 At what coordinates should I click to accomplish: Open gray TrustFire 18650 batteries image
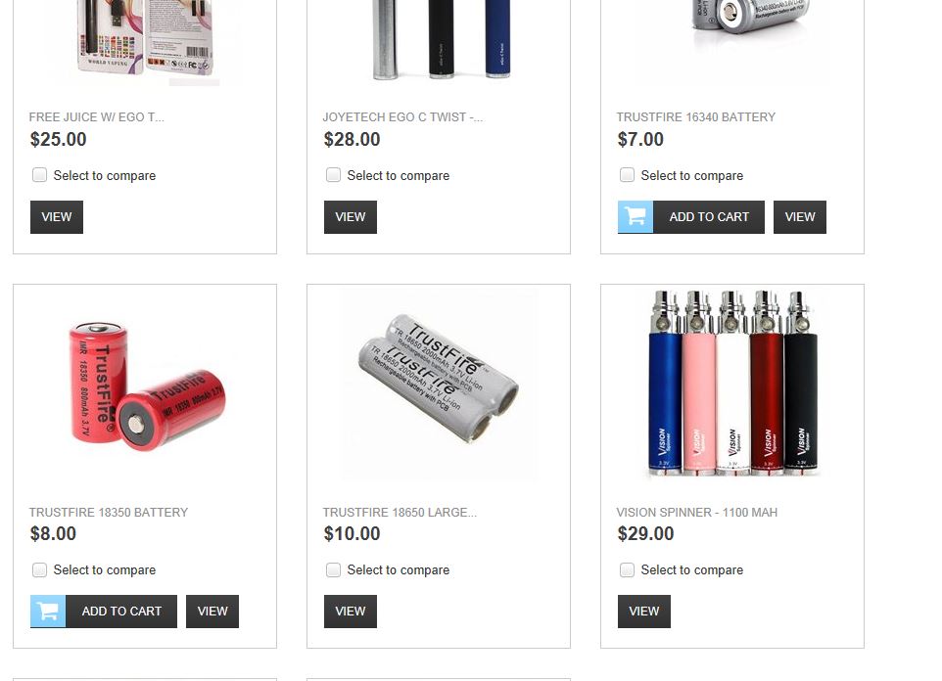pos(439,385)
